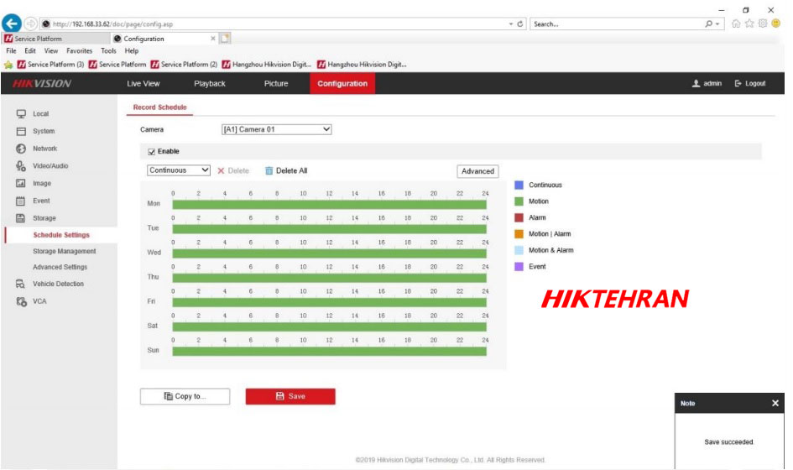Click the smiley feedback icon

coord(776,23)
